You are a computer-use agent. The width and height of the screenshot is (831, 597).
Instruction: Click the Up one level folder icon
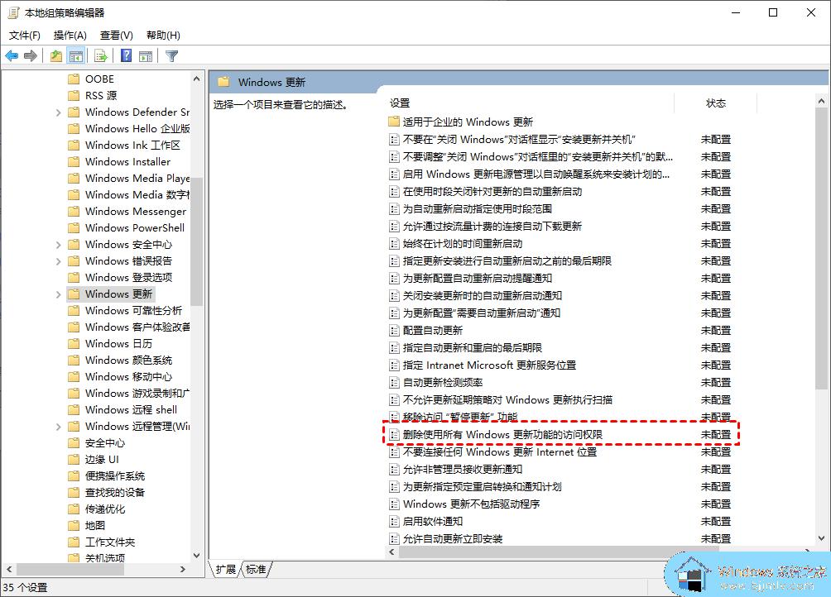[55, 55]
